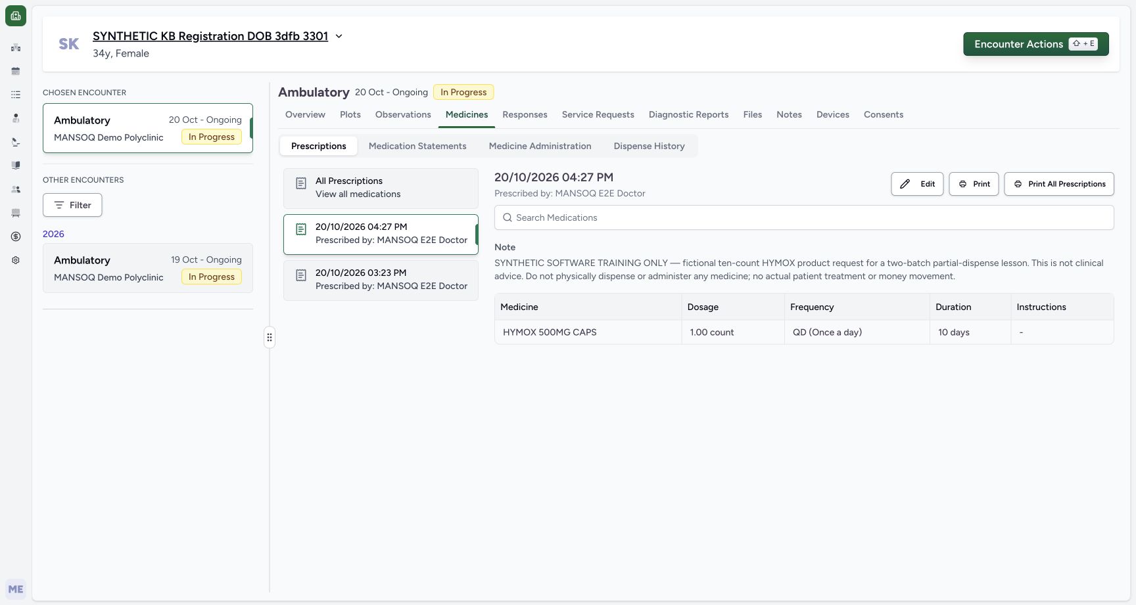The width and height of the screenshot is (1136, 605).
Task: Open the microscope lab icon in the sidebar
Action: coord(16,142)
